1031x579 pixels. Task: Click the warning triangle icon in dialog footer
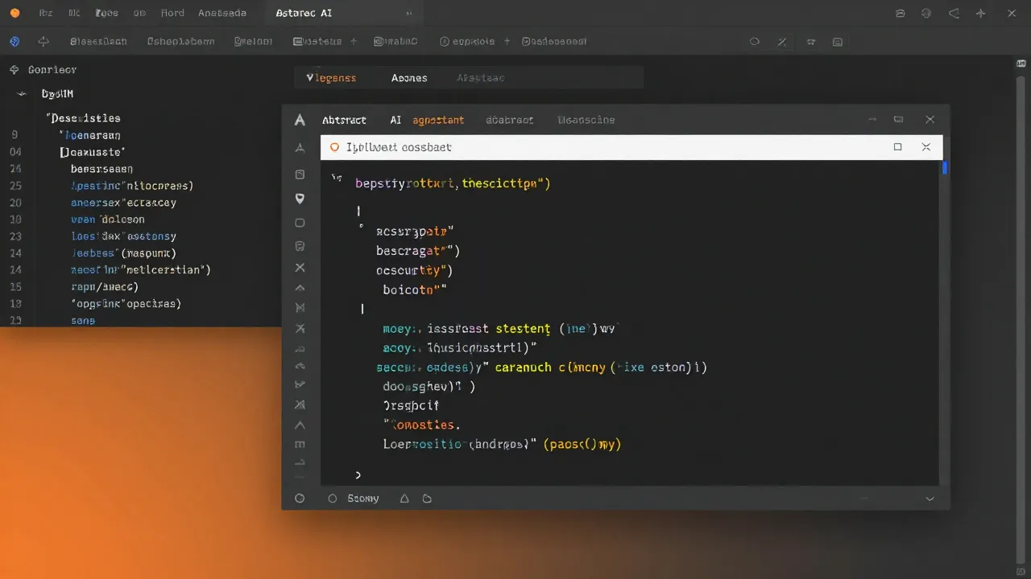[404, 499]
